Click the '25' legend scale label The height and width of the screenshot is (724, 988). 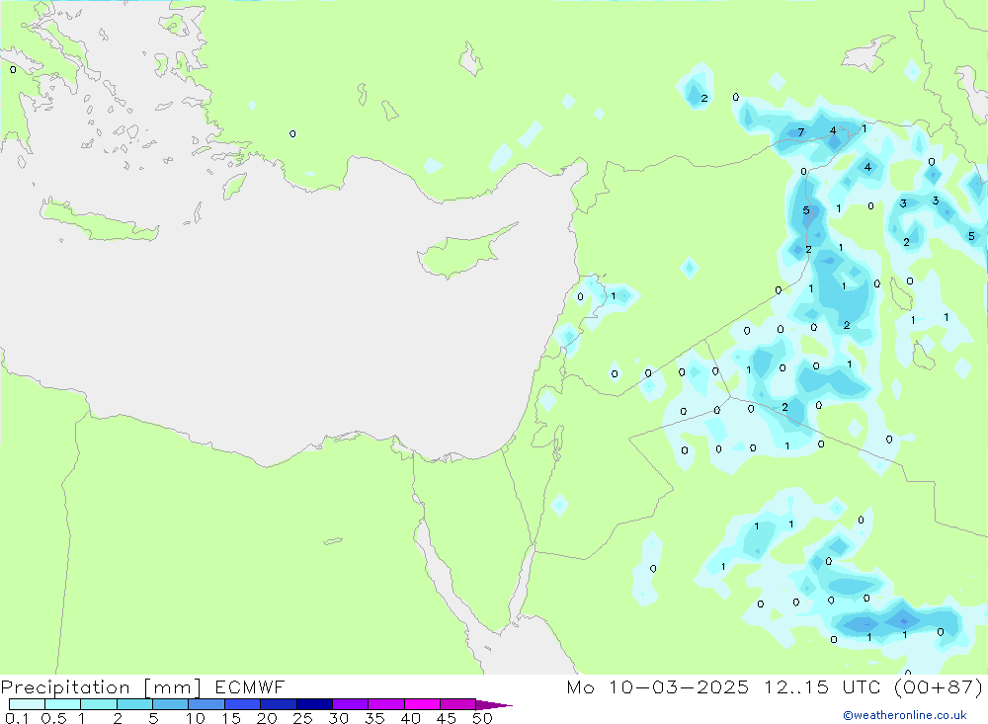coord(302,718)
